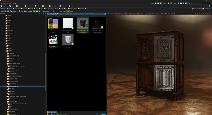The image size is (212, 115).
Task: Adjust the Thumbnail size slider handle
Action: click(x=54, y=11)
